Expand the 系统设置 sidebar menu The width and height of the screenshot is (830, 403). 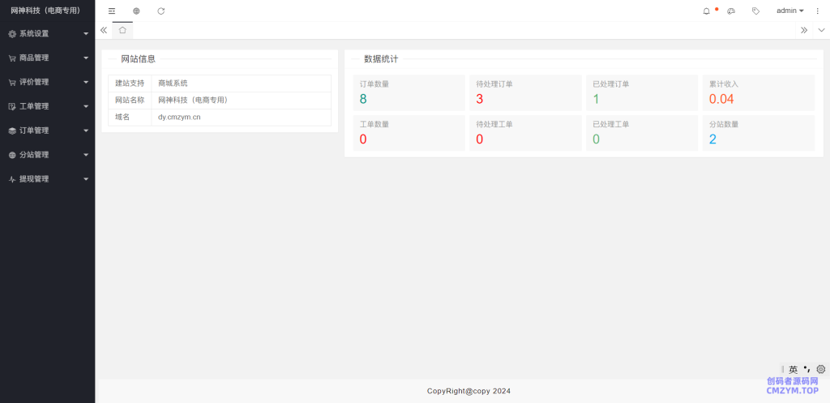pos(47,34)
